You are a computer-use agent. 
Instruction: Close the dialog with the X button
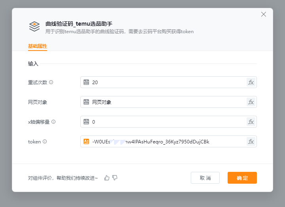pos(264,14)
